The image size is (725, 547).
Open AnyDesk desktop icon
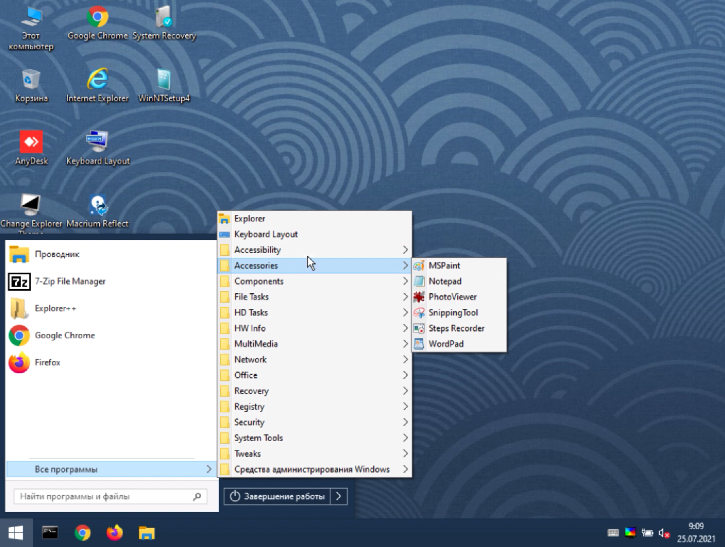click(31, 142)
